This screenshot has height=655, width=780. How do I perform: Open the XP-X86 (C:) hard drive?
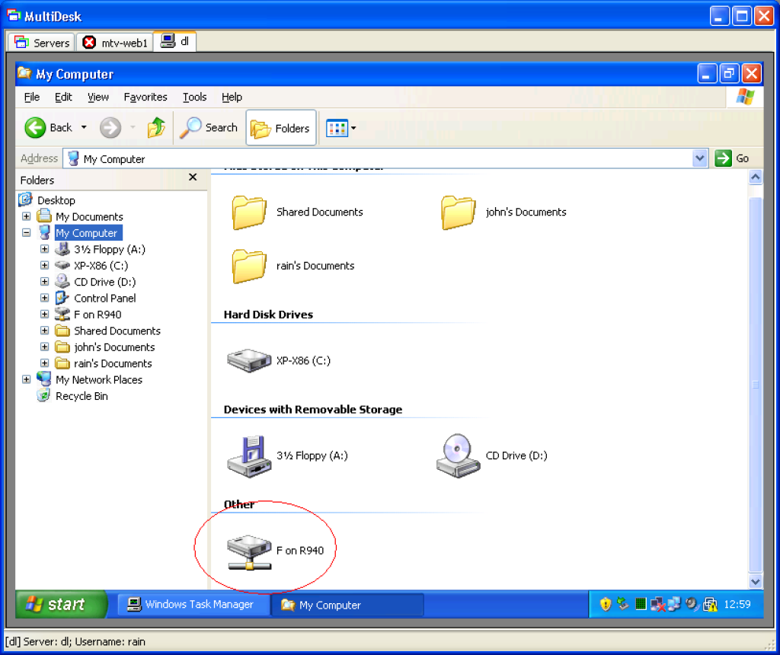(x=249, y=360)
